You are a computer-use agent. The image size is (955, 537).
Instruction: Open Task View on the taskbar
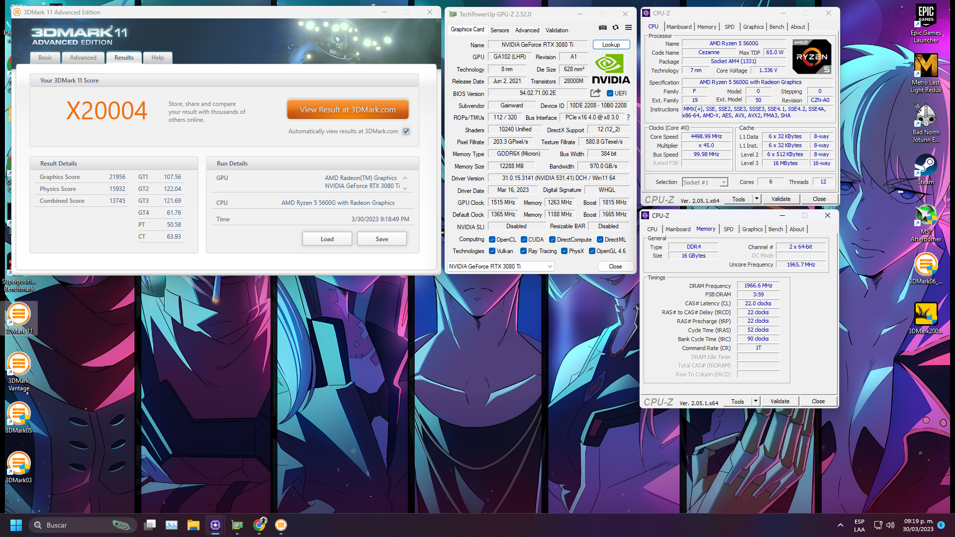point(150,525)
